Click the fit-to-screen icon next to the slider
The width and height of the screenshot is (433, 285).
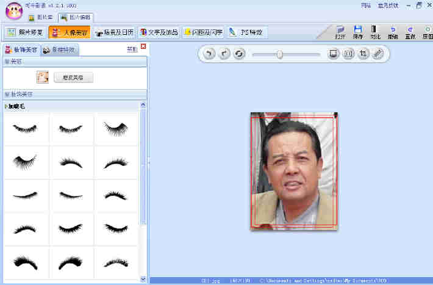coord(334,54)
